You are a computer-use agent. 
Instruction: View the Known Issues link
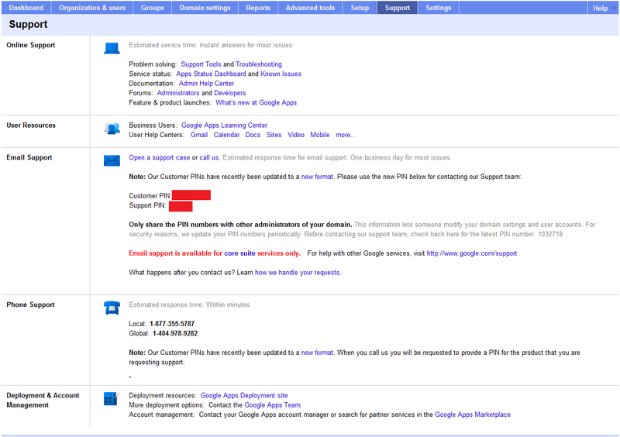[x=281, y=74]
